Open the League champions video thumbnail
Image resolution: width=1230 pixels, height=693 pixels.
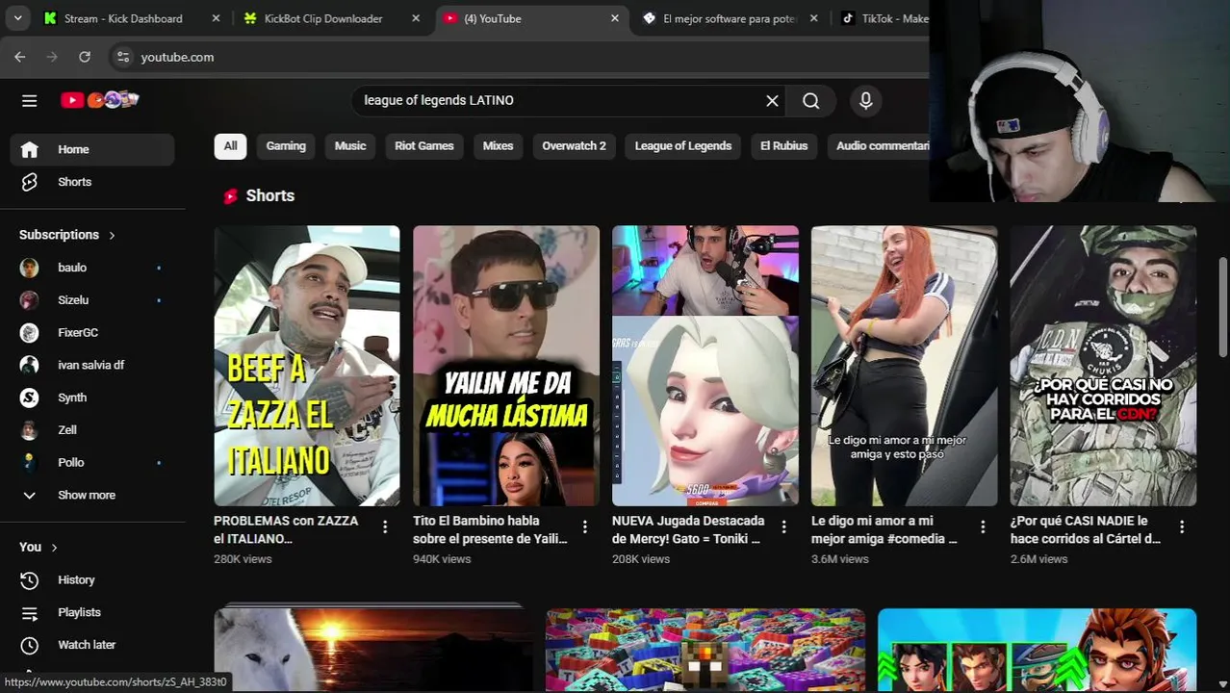1038,650
